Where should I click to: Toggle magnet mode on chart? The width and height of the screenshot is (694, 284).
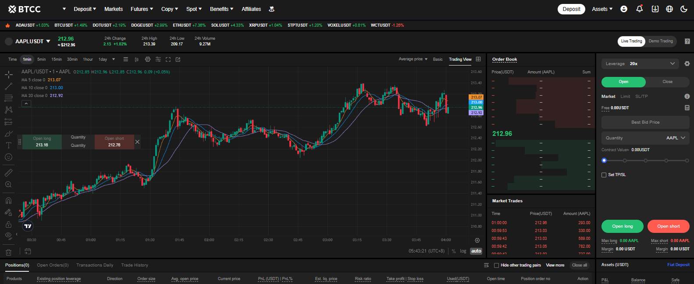click(x=8, y=201)
